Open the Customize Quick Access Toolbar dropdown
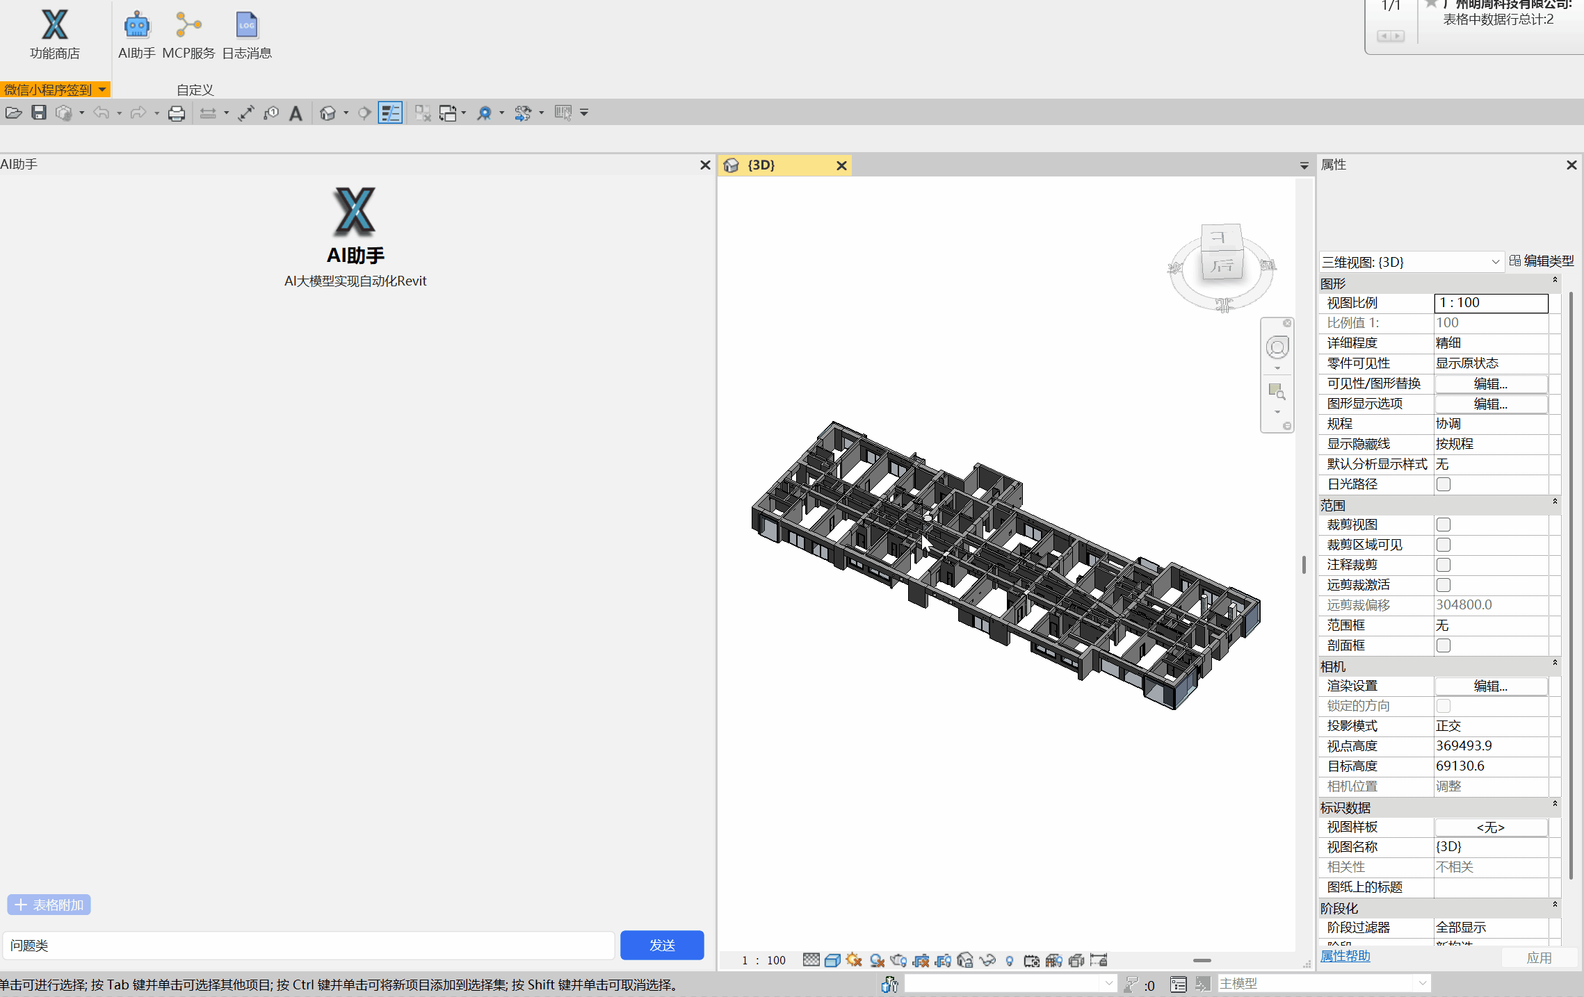The height and width of the screenshot is (997, 1584). (584, 113)
